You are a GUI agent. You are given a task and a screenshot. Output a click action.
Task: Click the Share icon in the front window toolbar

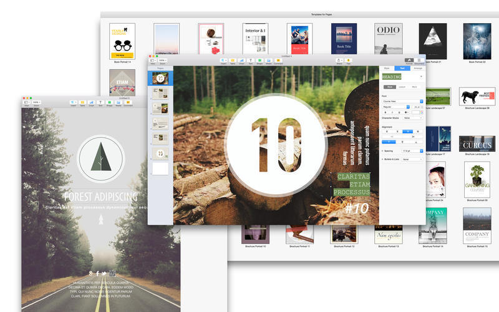(339, 61)
